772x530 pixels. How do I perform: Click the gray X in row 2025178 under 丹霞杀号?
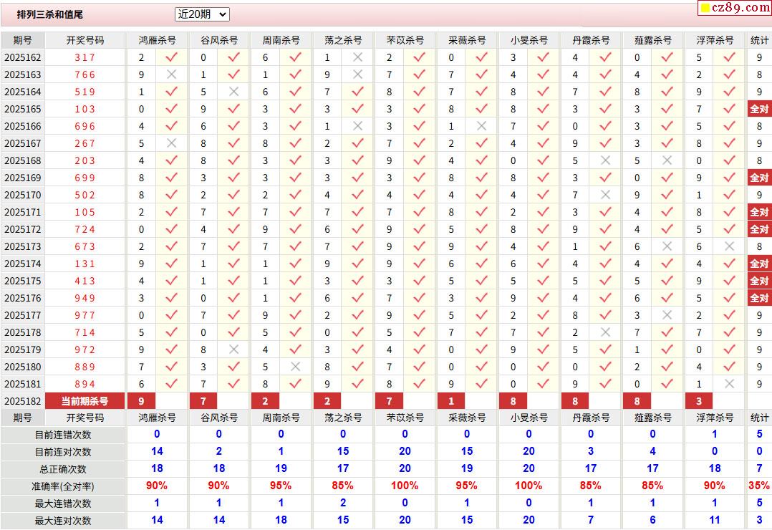(606, 332)
